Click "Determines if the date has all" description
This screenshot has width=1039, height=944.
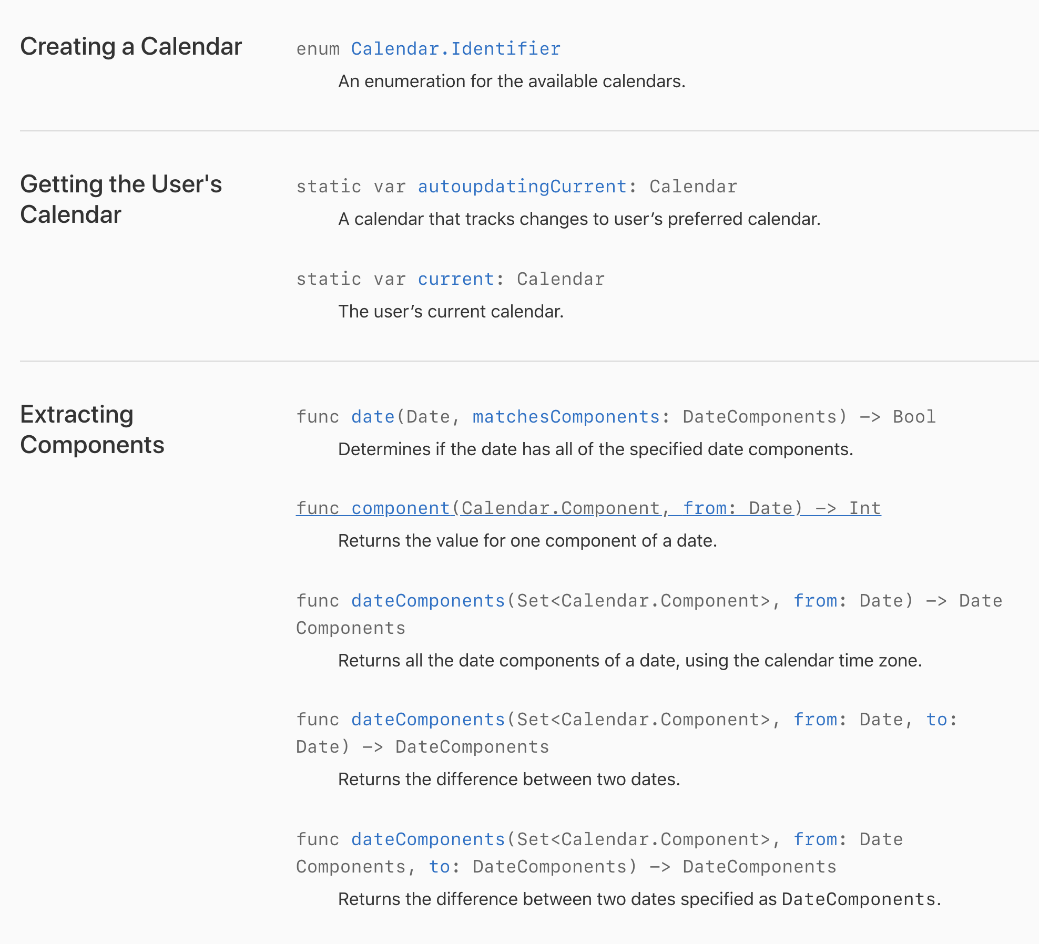coord(595,449)
